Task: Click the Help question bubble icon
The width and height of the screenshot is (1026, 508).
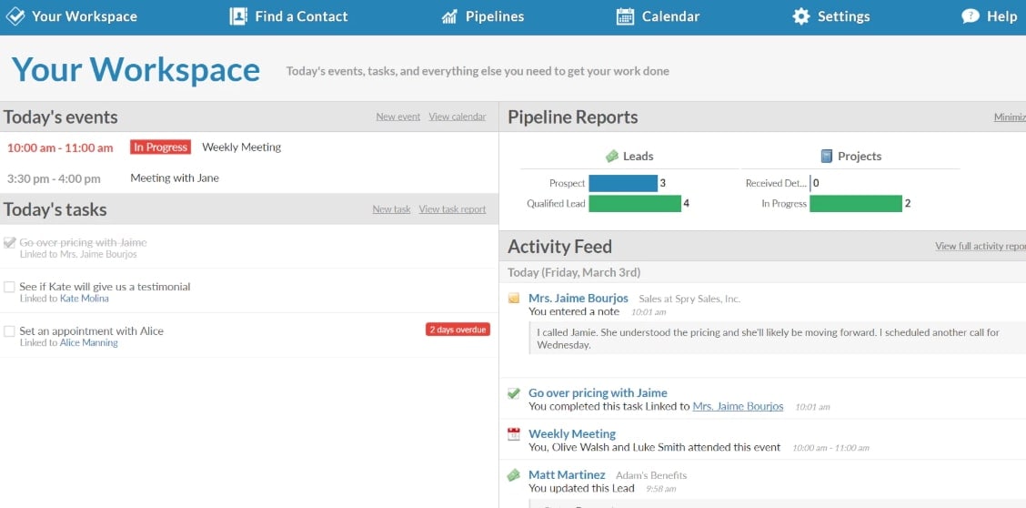Action: [x=971, y=16]
